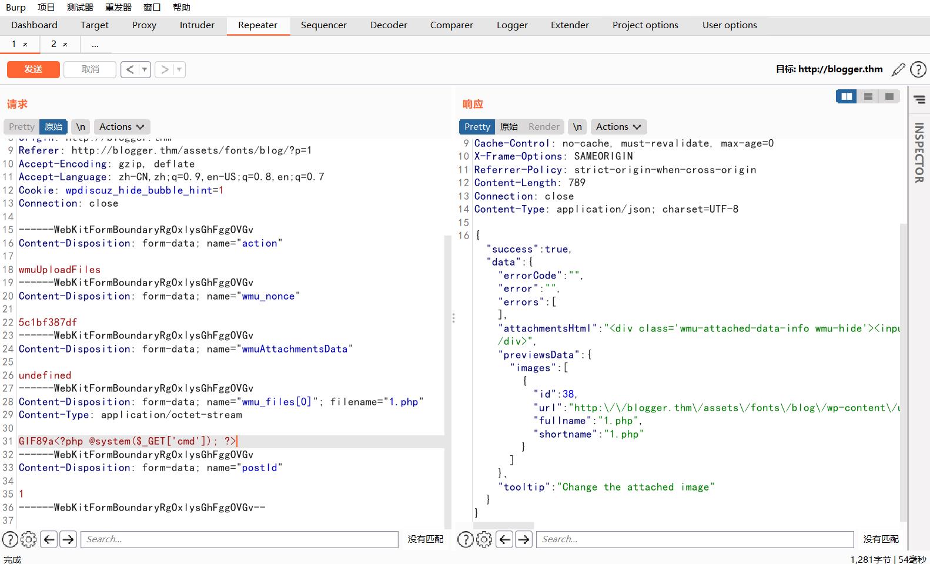Viewport: 930px width, 564px height.
Task: Open response search settings gear
Action: pos(484,539)
